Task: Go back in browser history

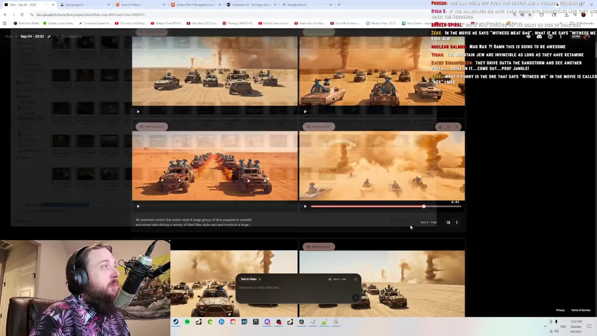Action: tap(5, 14)
